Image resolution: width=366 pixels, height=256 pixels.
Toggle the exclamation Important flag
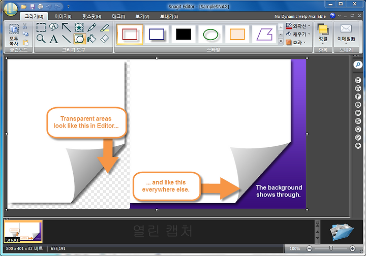pyautogui.click(x=358, y=80)
